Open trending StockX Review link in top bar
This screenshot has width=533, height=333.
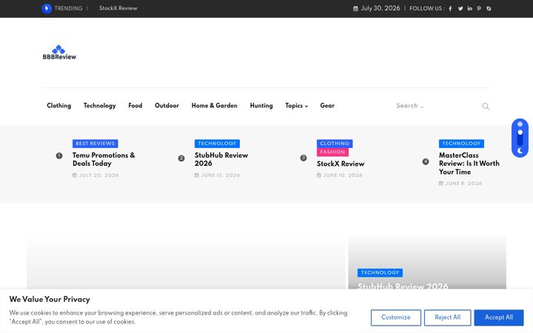point(118,8)
